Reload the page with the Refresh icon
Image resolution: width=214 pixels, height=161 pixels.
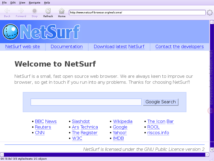click(x=48, y=11)
